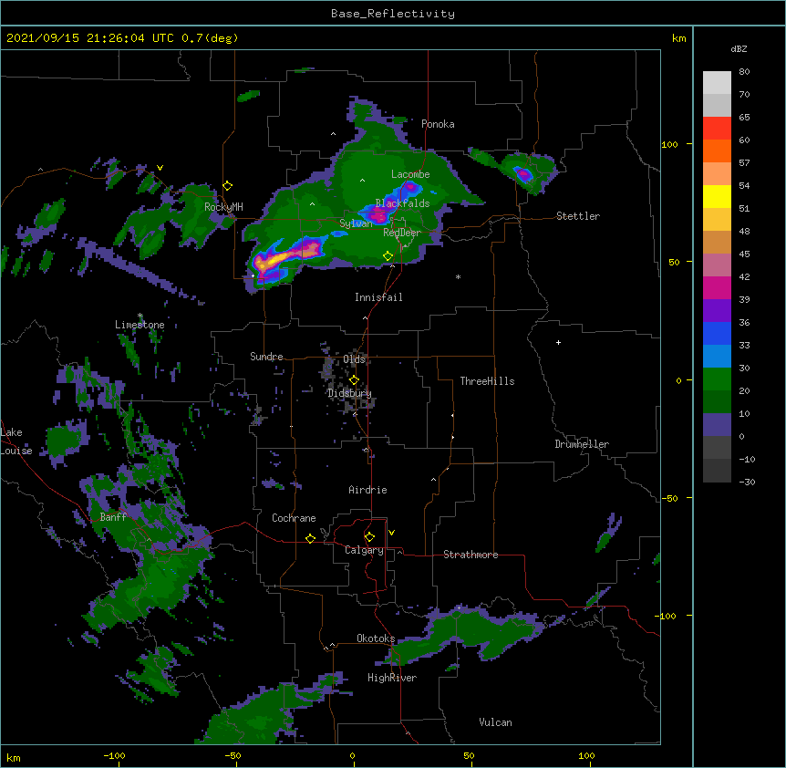Click the Base_Reflectivity title text
Image resolution: width=786 pixels, height=768 pixels.
(x=392, y=14)
